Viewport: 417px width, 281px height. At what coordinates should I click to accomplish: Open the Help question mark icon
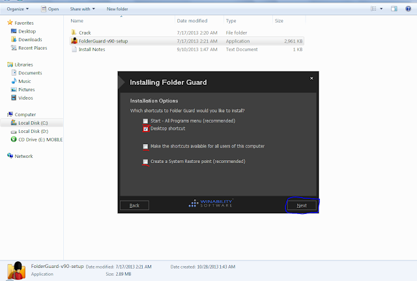(x=408, y=8)
